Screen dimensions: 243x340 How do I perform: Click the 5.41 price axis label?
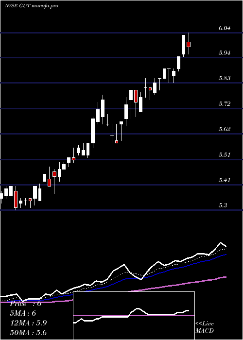[225, 180]
